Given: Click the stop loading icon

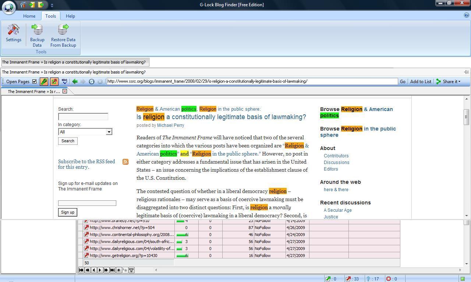Looking at the screenshot, I should pos(100,82).
